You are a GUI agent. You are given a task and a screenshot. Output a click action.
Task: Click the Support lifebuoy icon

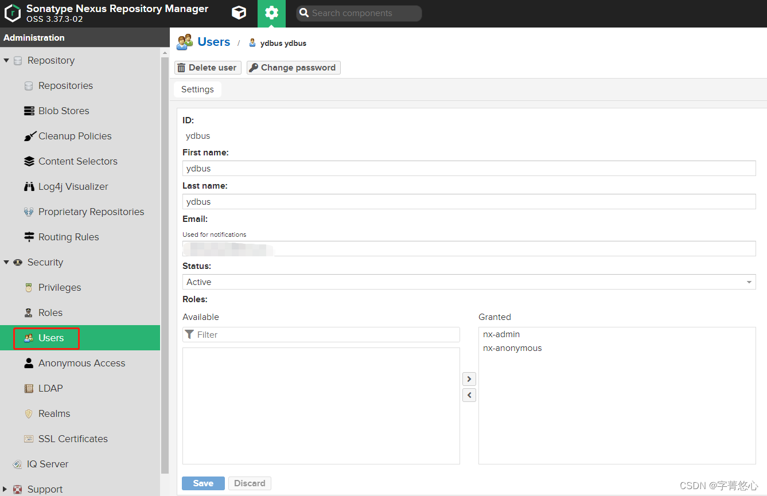[x=18, y=490]
